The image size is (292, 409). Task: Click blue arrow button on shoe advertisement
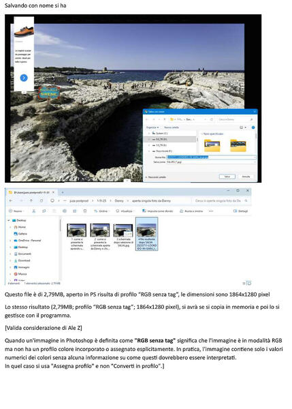24,78
